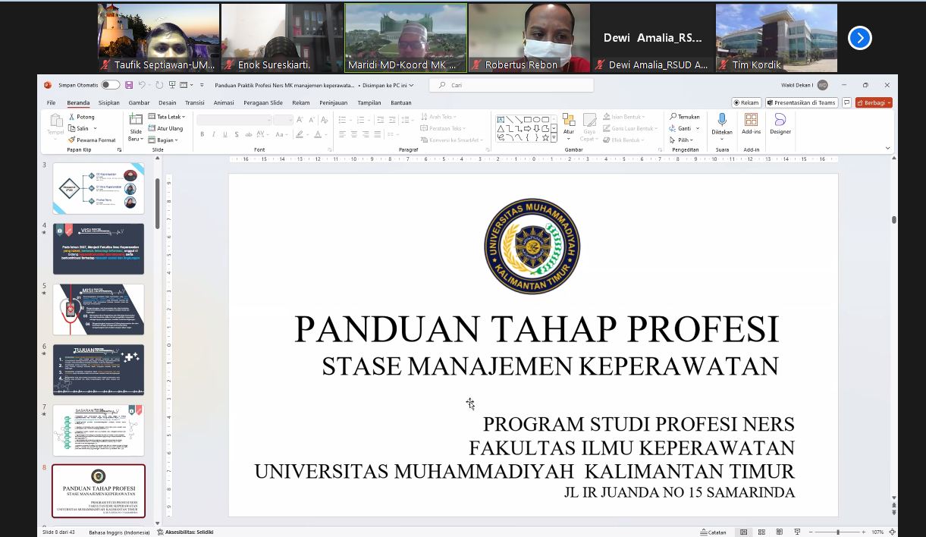Click the Dictate (Diktekan) microphone icon
This screenshot has width=926, height=537.
pyautogui.click(x=722, y=120)
